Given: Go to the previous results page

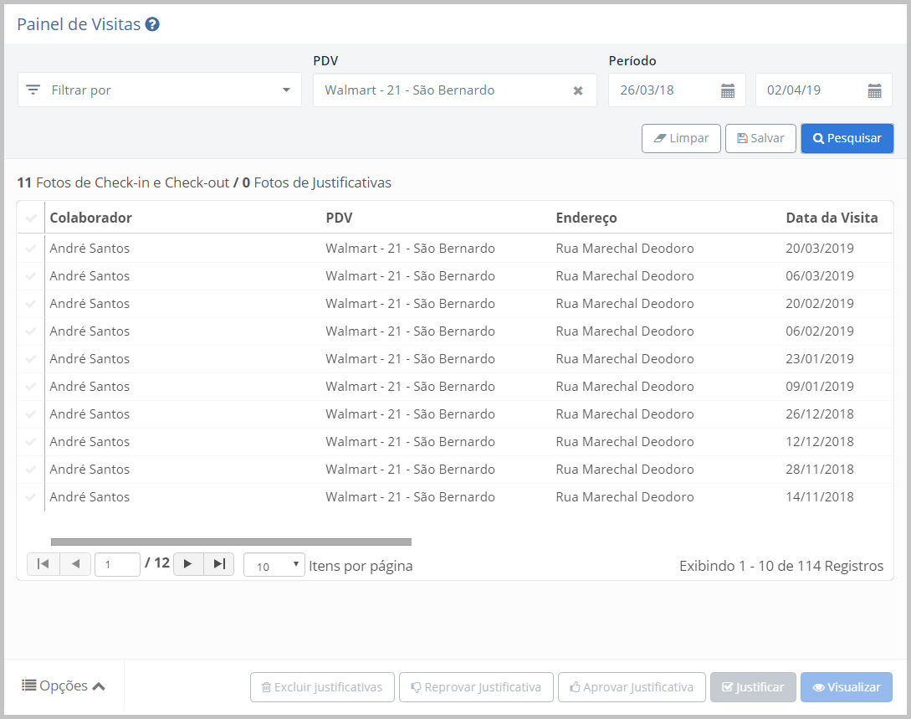Looking at the screenshot, I should tap(75, 564).
